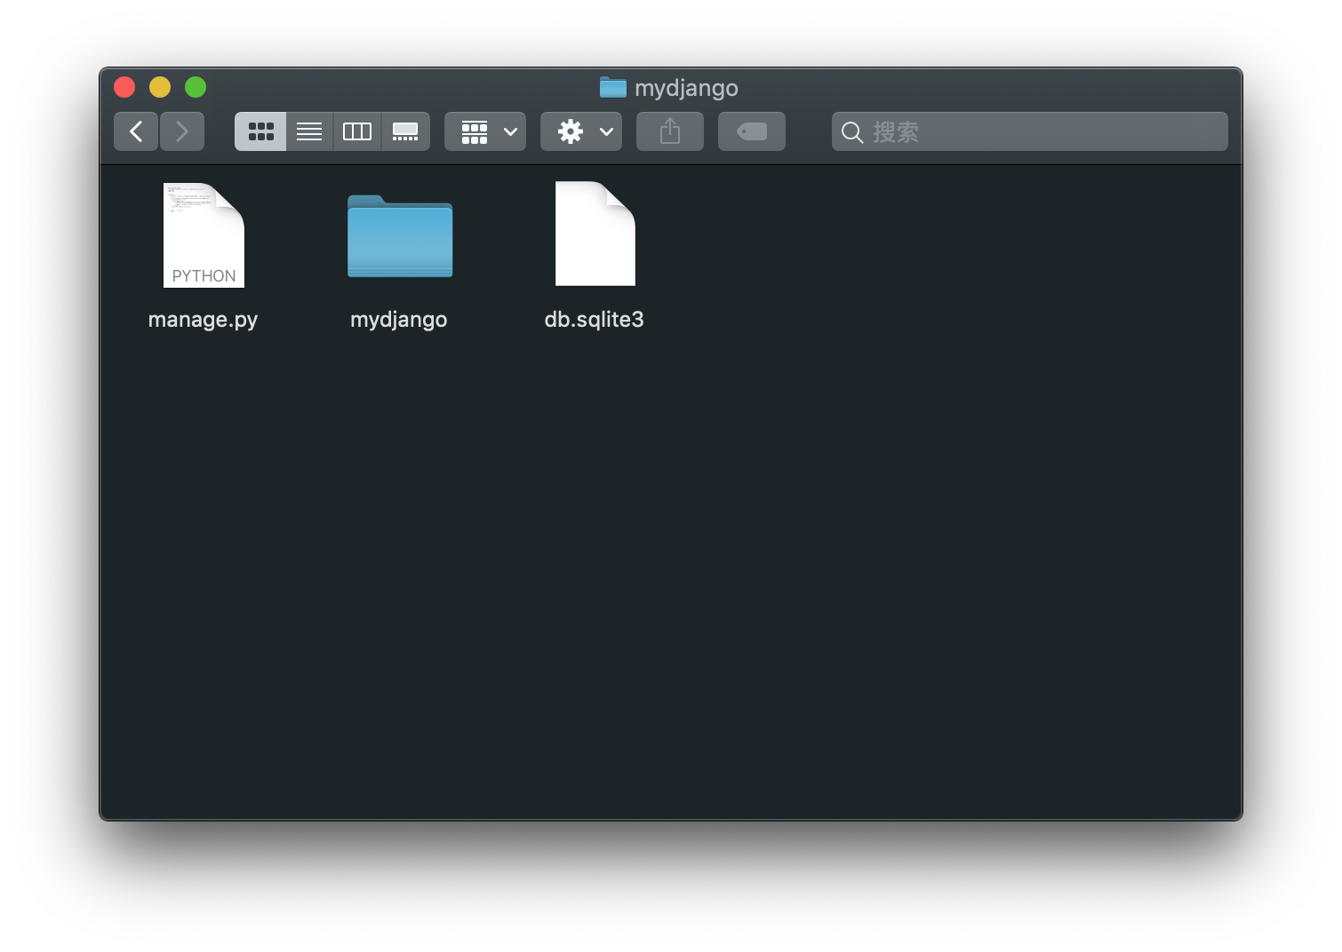Image resolution: width=1342 pixels, height=952 pixels.
Task: Select the mydjango folder icon
Action: (400, 236)
